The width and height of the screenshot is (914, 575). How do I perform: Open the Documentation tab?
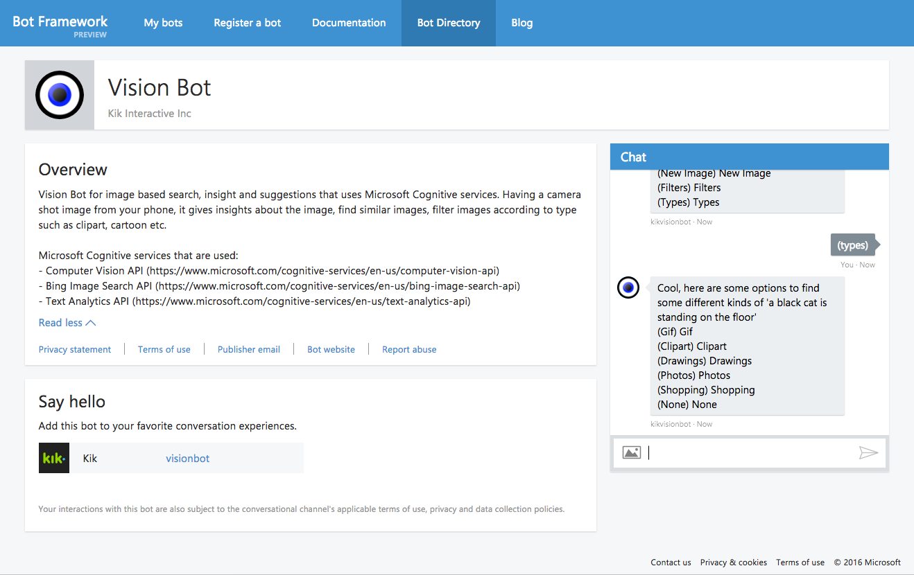tap(349, 23)
